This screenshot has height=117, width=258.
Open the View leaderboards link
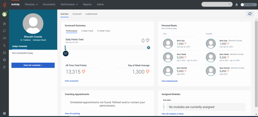[x=169, y=81]
